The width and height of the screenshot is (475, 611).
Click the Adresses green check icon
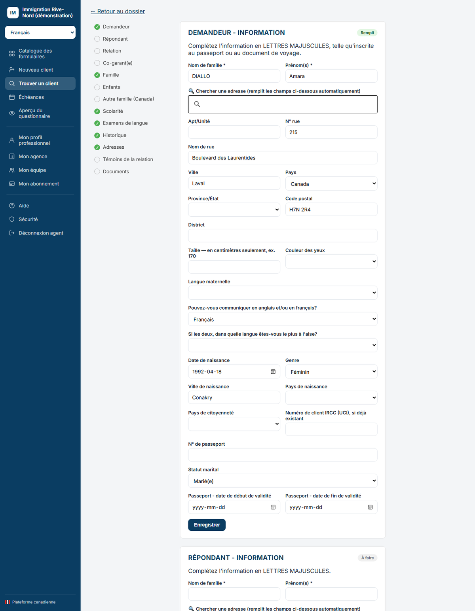[97, 148]
